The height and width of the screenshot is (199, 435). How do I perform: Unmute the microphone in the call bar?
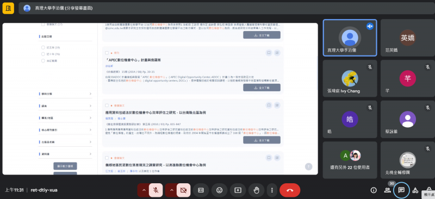coord(156,190)
